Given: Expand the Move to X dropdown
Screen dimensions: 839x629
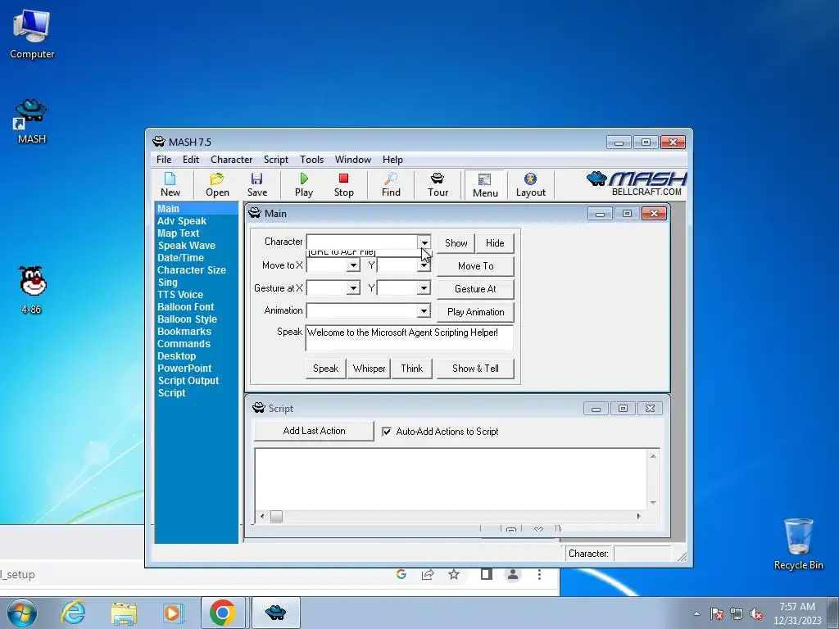Looking at the screenshot, I should (353, 265).
